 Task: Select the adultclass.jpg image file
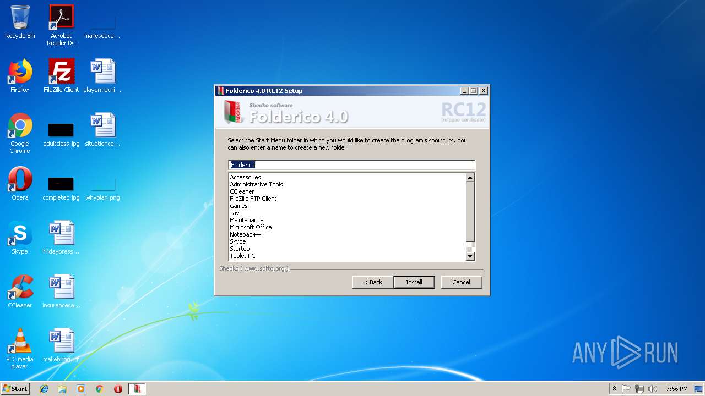(x=61, y=134)
